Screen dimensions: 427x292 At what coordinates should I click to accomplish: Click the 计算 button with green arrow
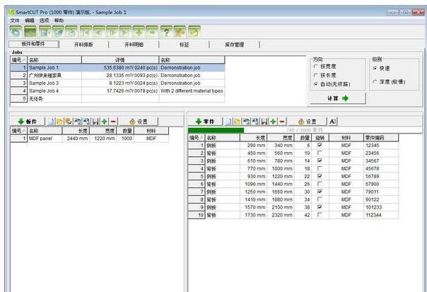pyautogui.click(x=338, y=98)
